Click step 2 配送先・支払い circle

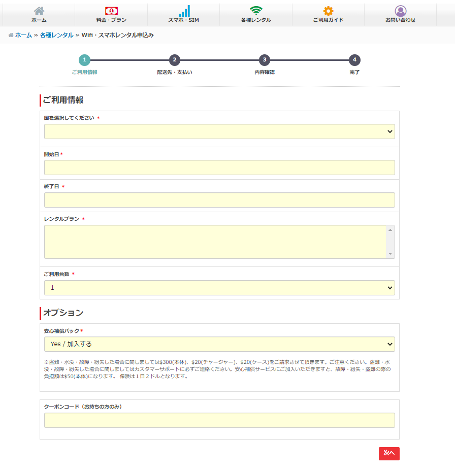pos(175,60)
